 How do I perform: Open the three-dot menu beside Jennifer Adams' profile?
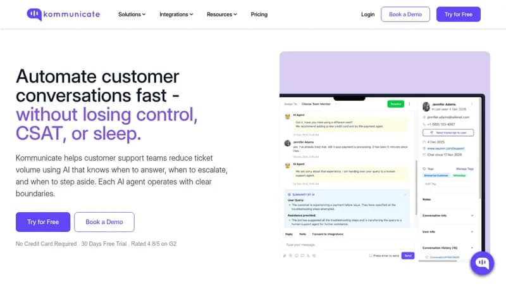pyautogui.click(x=472, y=104)
